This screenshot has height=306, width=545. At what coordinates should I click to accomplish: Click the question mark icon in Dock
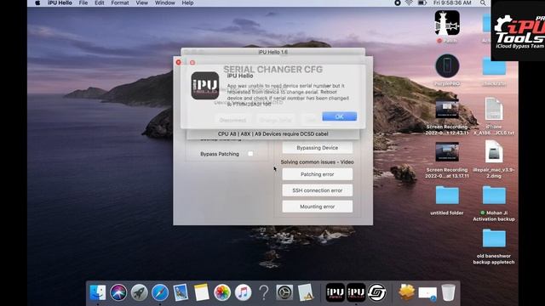264,292
